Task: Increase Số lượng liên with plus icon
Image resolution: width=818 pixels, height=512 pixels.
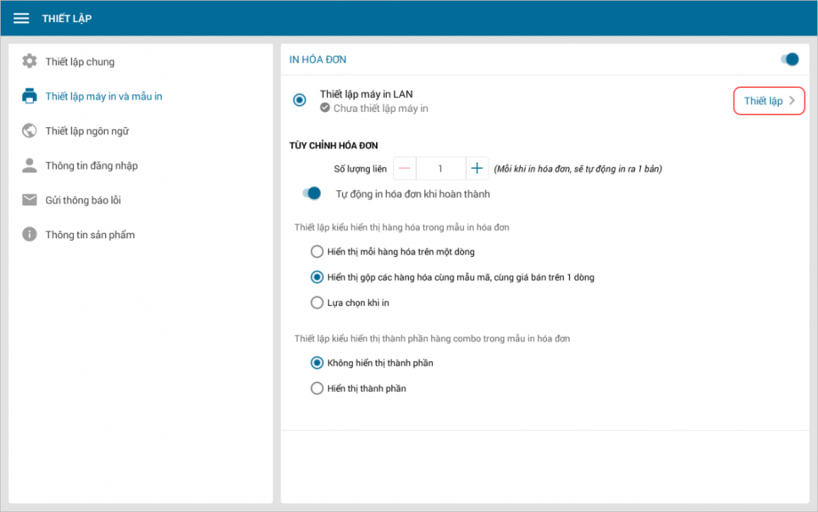Action: tap(477, 168)
